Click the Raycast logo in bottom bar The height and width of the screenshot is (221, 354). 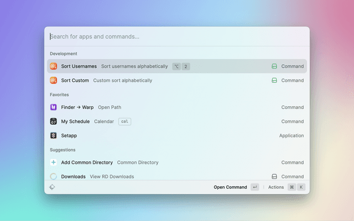pyautogui.click(x=52, y=187)
